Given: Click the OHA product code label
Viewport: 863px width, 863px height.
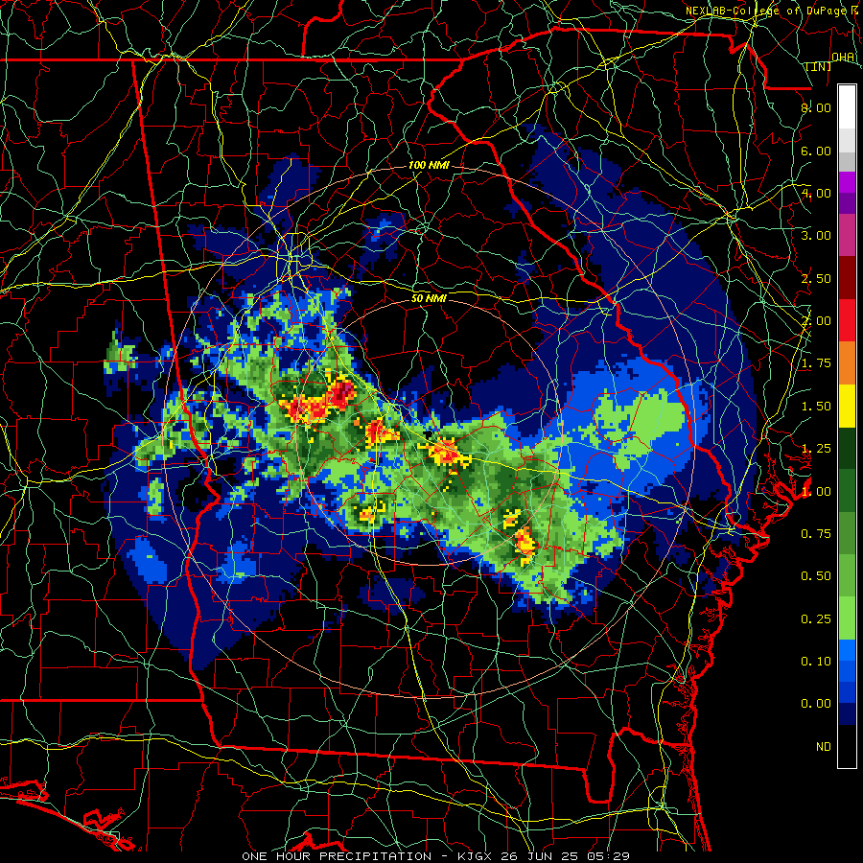Looking at the screenshot, I should [x=843, y=58].
